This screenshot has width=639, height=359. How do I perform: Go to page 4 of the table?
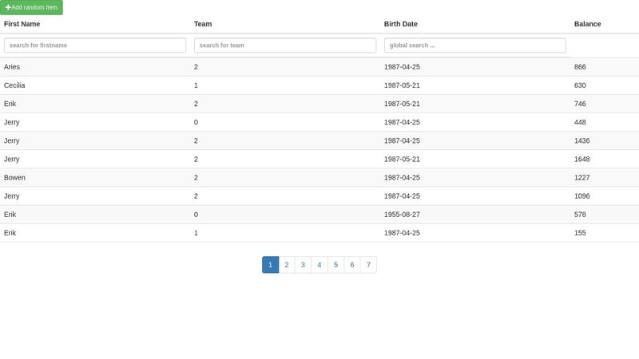[319, 265]
